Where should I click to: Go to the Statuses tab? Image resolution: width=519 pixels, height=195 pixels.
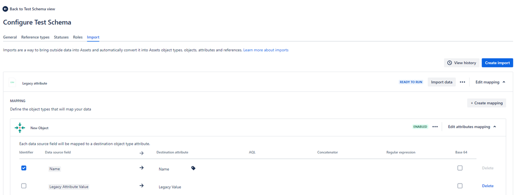coord(61,37)
